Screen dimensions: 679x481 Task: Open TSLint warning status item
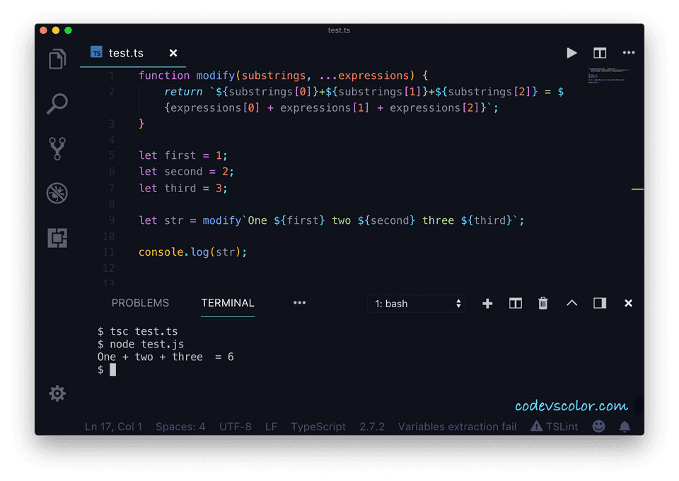pyautogui.click(x=555, y=427)
